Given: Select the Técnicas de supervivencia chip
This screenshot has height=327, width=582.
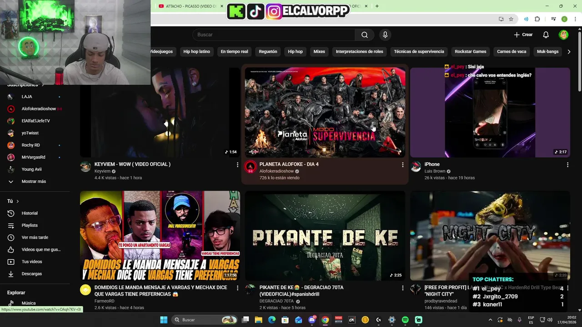Looking at the screenshot, I should (419, 52).
